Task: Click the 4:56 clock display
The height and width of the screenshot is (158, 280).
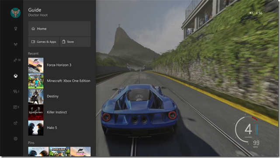Action: tap(259, 13)
